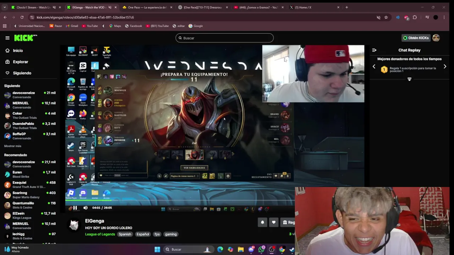Click the Chrome taskbar icon
454x255 pixels.
point(282,249)
